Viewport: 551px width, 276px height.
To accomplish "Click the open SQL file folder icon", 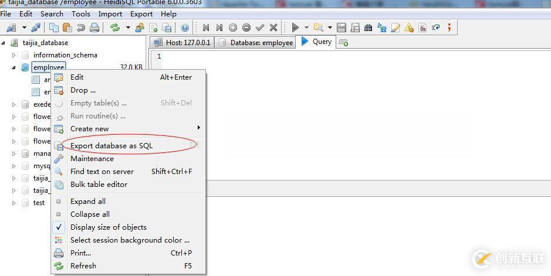I will pos(319,28).
